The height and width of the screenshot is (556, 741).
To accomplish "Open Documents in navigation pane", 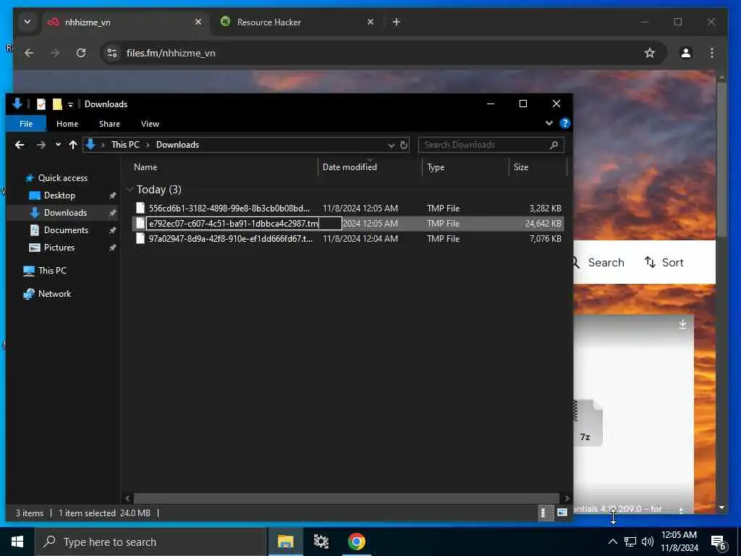I will [x=66, y=230].
